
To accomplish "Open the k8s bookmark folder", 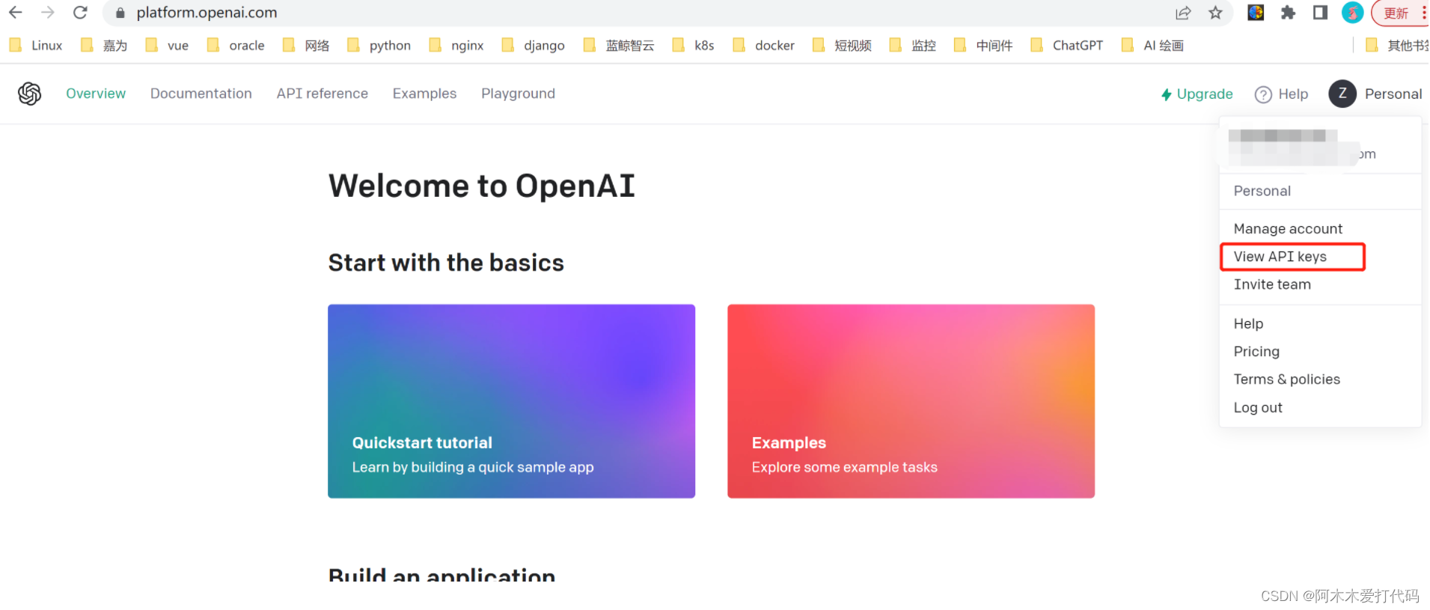I will click(694, 46).
